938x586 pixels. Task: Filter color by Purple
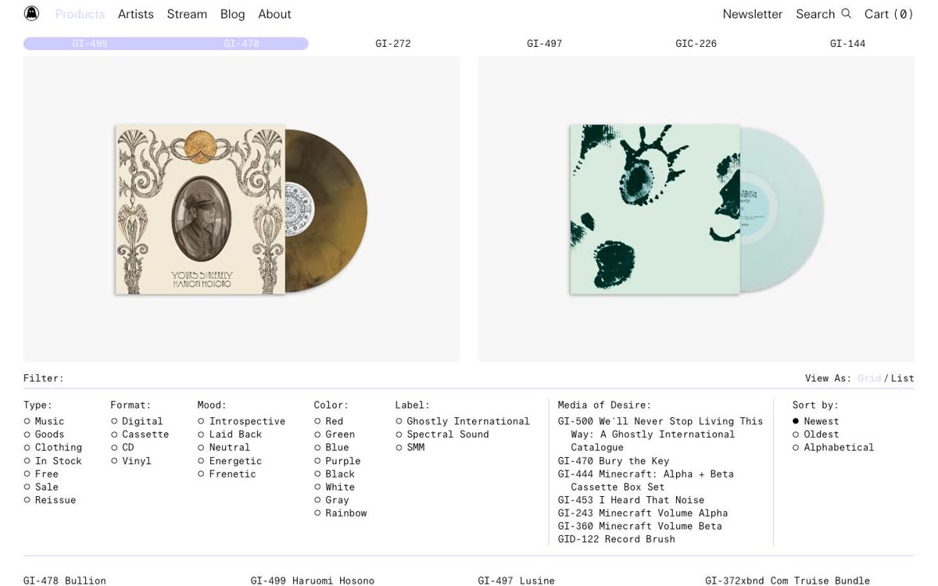[338, 461]
